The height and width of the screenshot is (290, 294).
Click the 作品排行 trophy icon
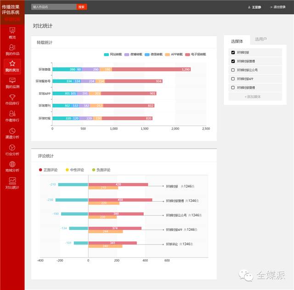click(12, 99)
